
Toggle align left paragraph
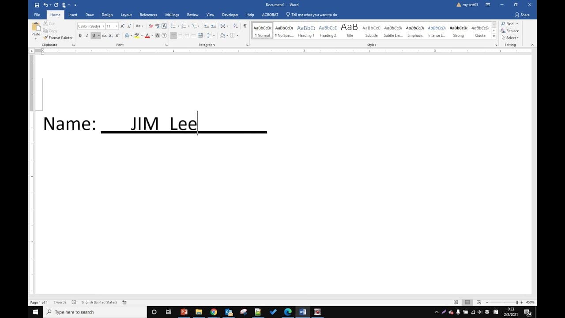pos(173,35)
